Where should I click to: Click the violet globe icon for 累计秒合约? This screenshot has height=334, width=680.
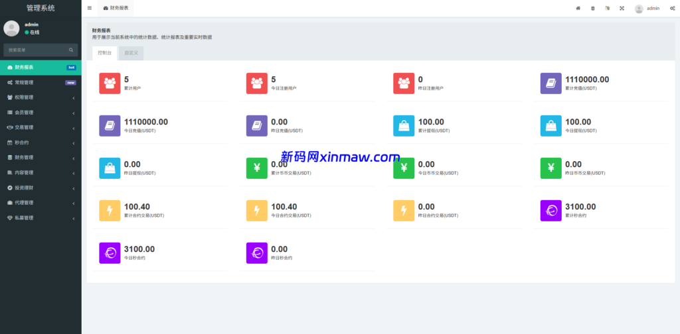(551, 210)
